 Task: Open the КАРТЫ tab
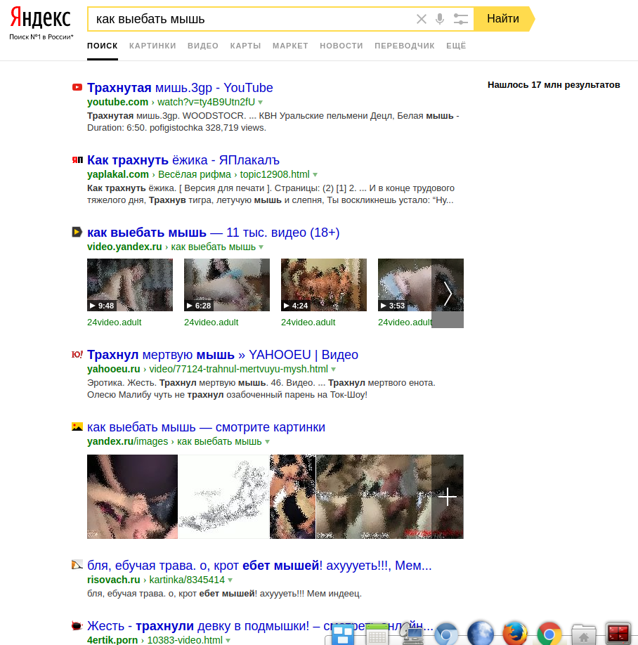coord(246,46)
